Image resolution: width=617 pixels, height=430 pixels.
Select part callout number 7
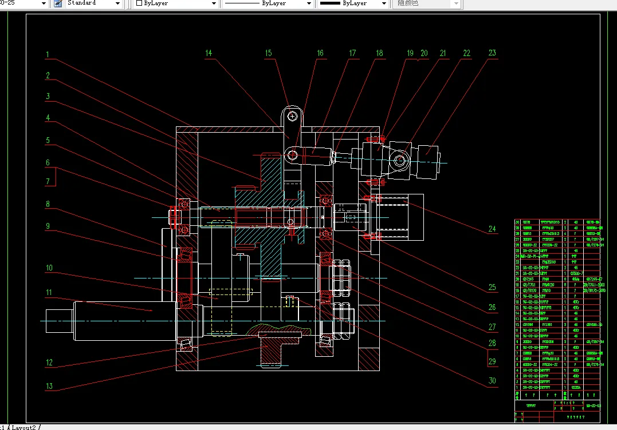pyautogui.click(x=48, y=181)
